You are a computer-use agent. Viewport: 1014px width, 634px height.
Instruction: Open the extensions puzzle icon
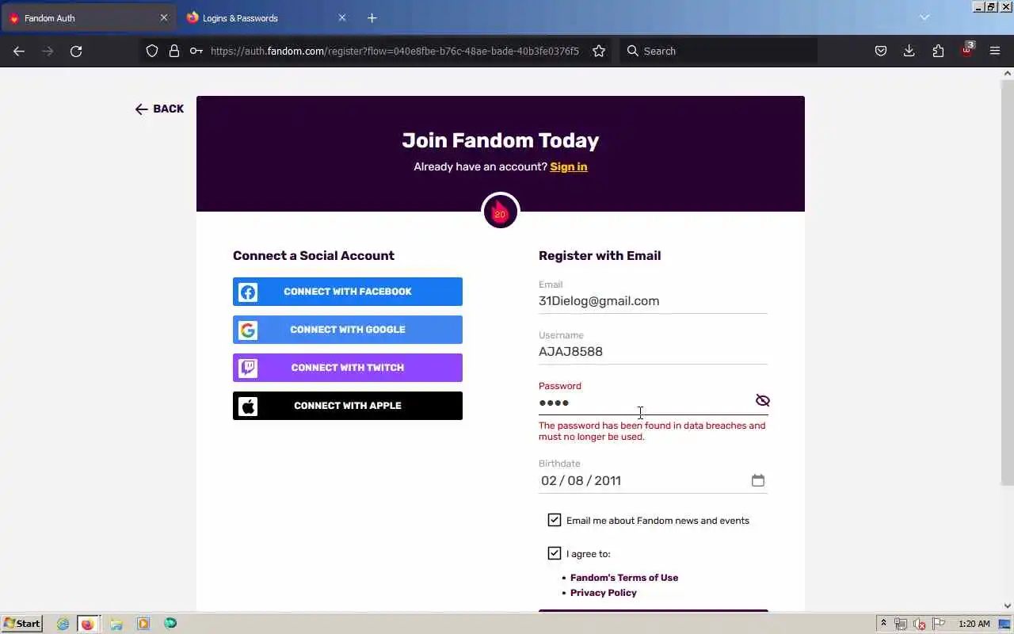coord(938,51)
